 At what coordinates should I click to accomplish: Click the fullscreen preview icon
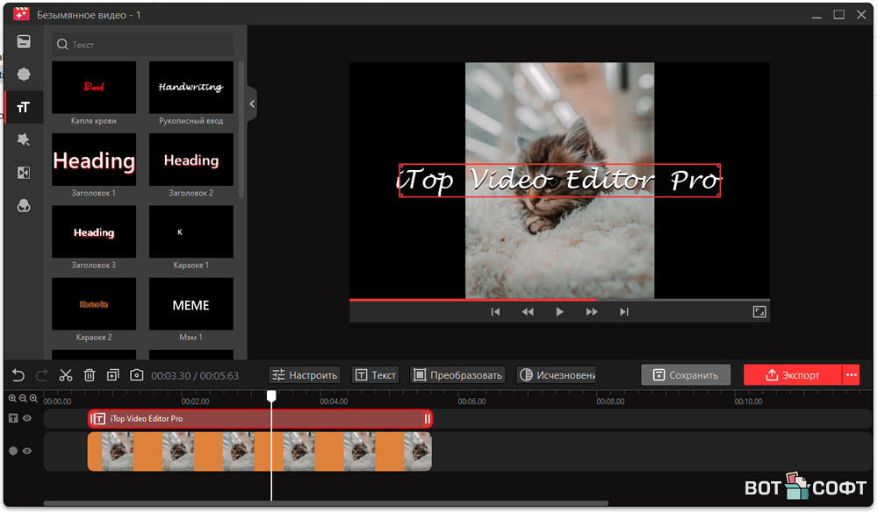759,311
